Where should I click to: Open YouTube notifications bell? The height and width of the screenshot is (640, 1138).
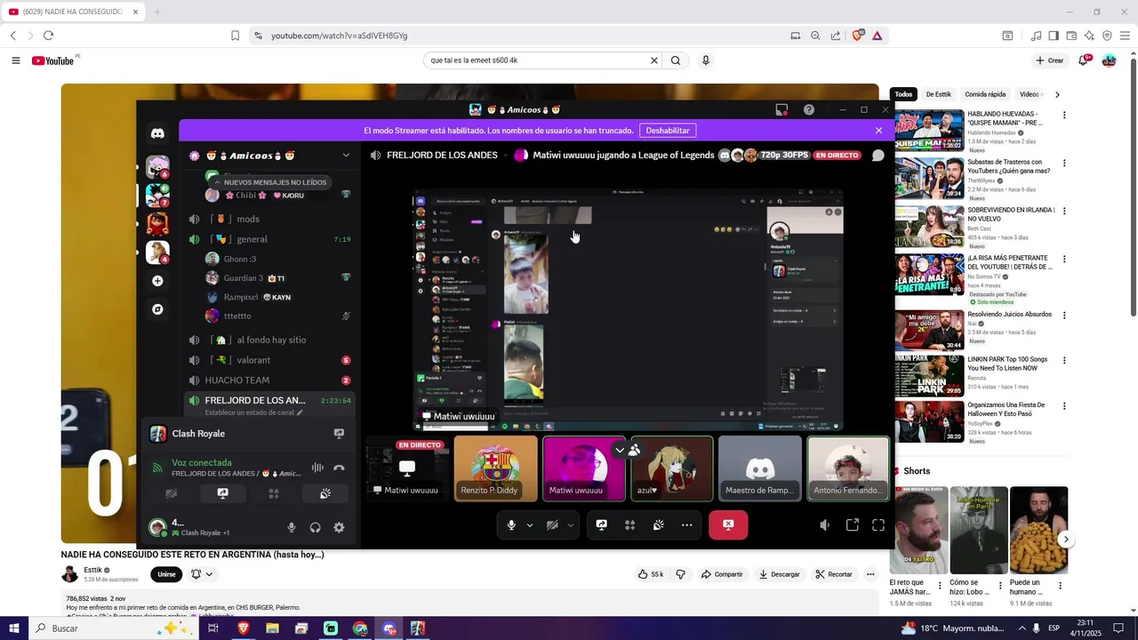[1084, 60]
